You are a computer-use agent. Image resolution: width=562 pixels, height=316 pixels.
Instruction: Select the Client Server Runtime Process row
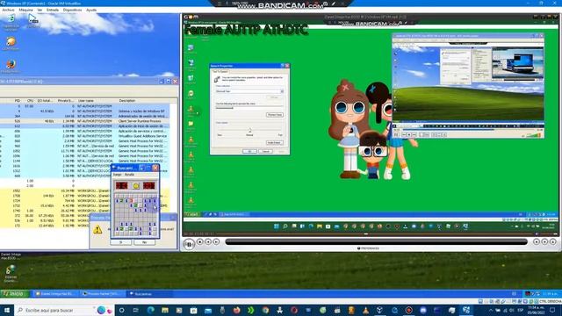[x=84, y=121]
